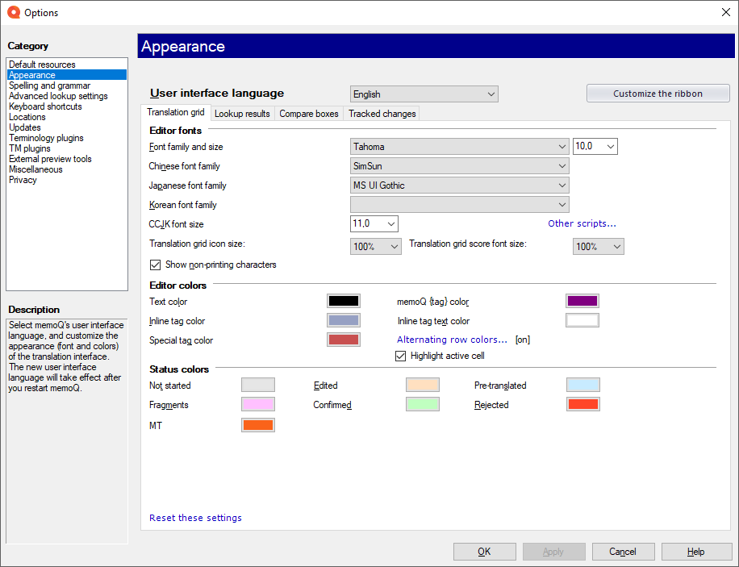Select Terminology plugins category
This screenshot has height=567, width=739.
pos(66,138)
